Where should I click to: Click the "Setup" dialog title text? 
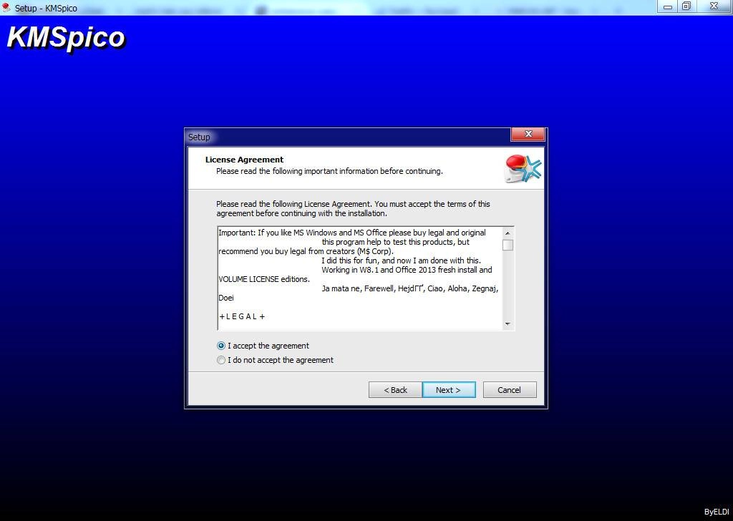point(199,137)
